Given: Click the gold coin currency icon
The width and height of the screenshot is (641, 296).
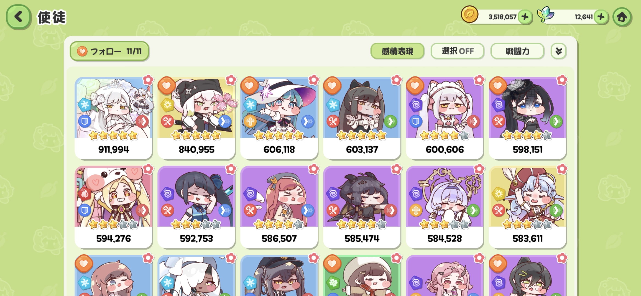Looking at the screenshot, I should [470, 14].
